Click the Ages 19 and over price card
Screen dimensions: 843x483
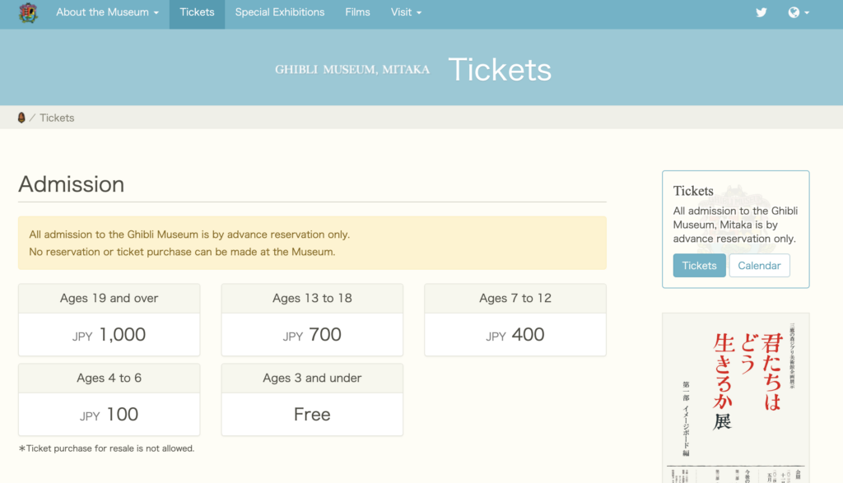[109, 320]
